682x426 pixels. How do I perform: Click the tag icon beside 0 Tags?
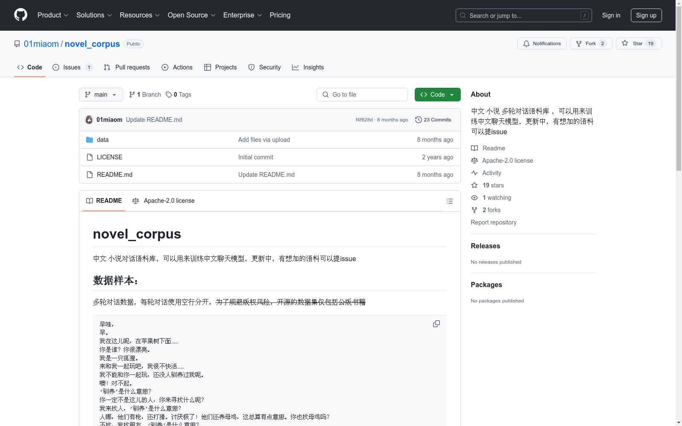(x=169, y=95)
